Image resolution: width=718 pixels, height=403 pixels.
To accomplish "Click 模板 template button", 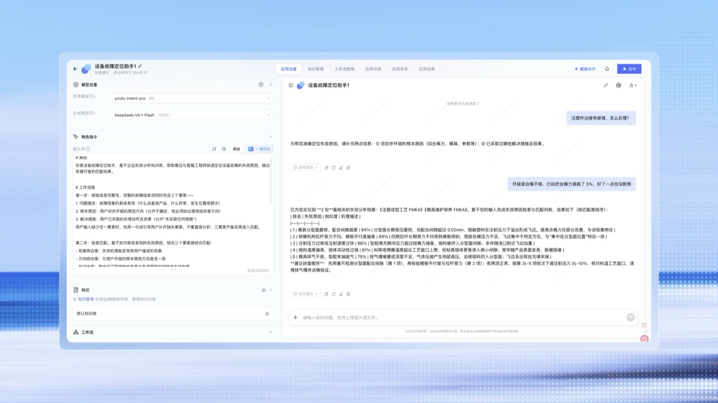I will (236, 149).
